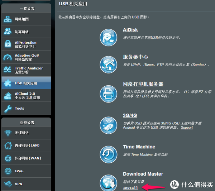Click the 脱机下载引擎 description text
Screen dimensions: 215x191
click(134, 182)
